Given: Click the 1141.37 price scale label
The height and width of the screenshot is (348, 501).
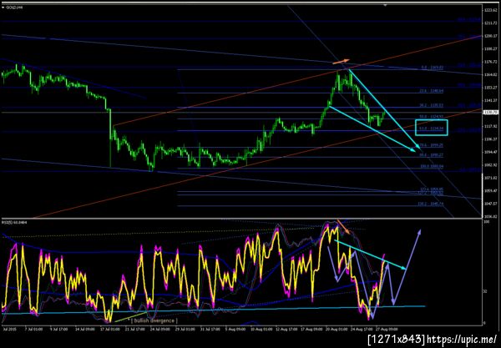Looking at the screenshot, I should pyautogui.click(x=490, y=100).
